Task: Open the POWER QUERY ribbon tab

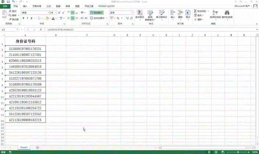Action: [107, 6]
